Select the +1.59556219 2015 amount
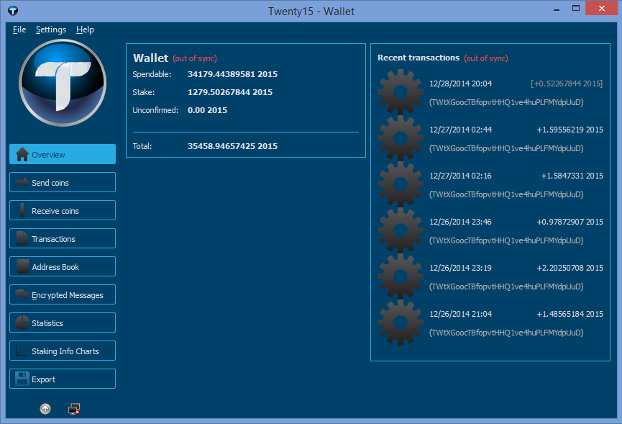 coord(570,130)
